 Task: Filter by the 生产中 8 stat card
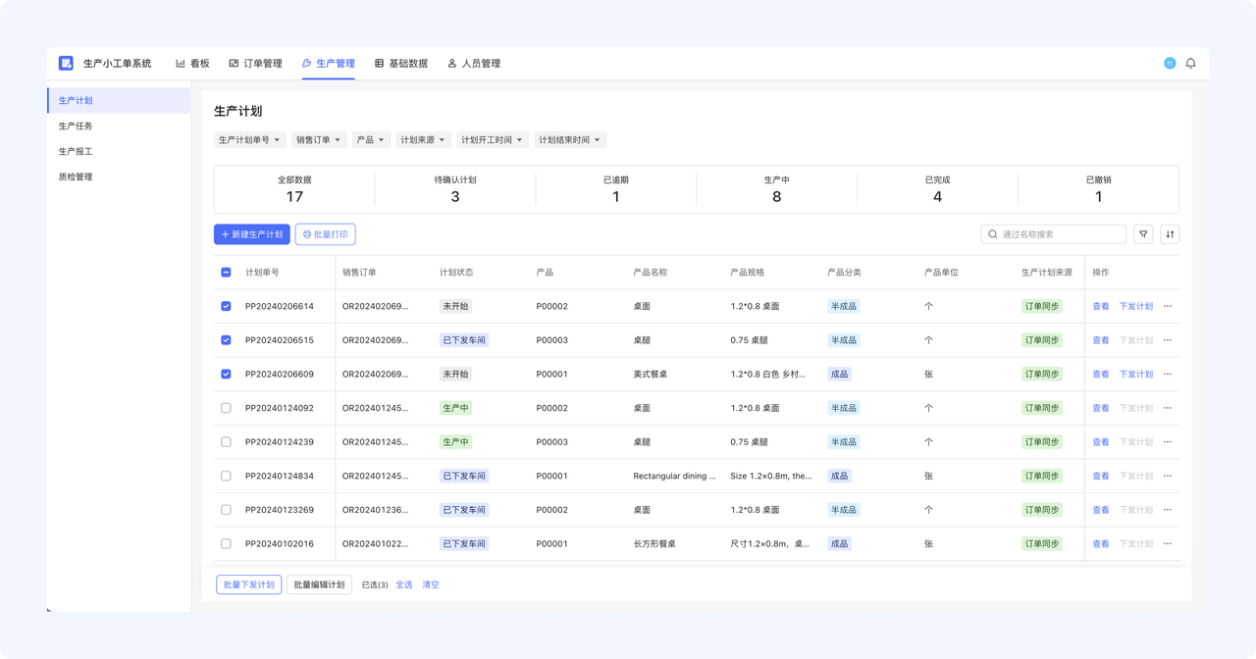777,189
